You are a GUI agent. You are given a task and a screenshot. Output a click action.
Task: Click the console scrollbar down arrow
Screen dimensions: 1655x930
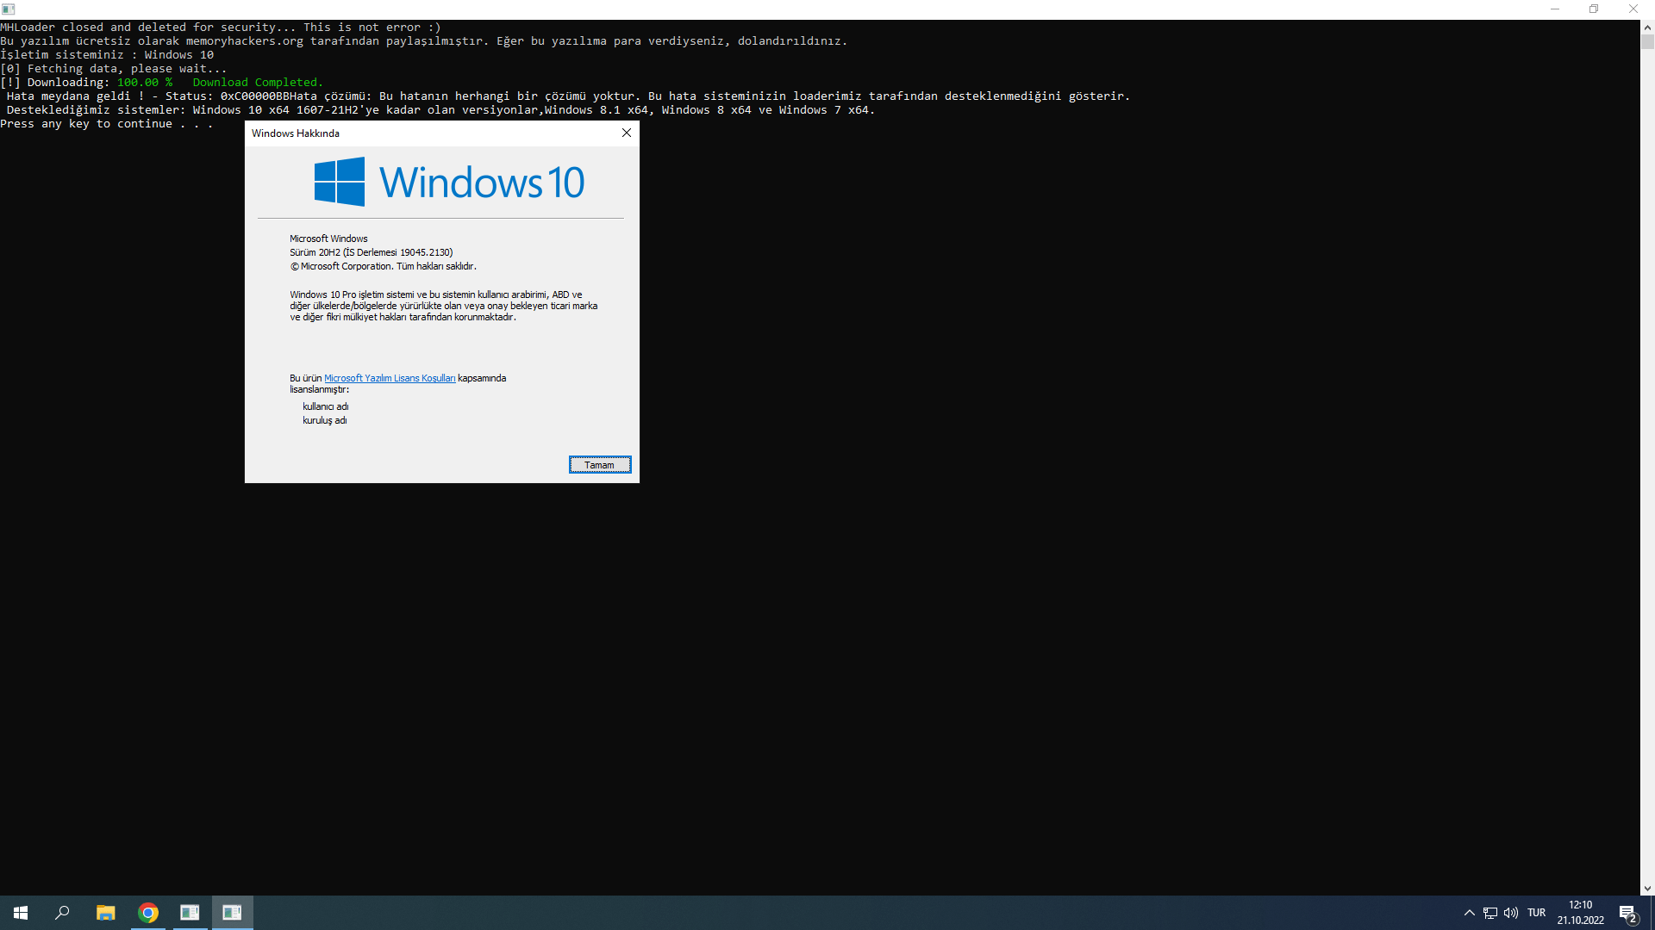[1647, 889]
